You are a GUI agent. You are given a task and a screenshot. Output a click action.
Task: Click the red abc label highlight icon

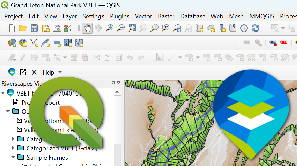[x=283, y=42]
